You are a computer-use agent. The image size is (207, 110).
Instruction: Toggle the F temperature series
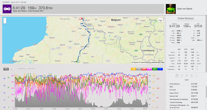(160, 69)
